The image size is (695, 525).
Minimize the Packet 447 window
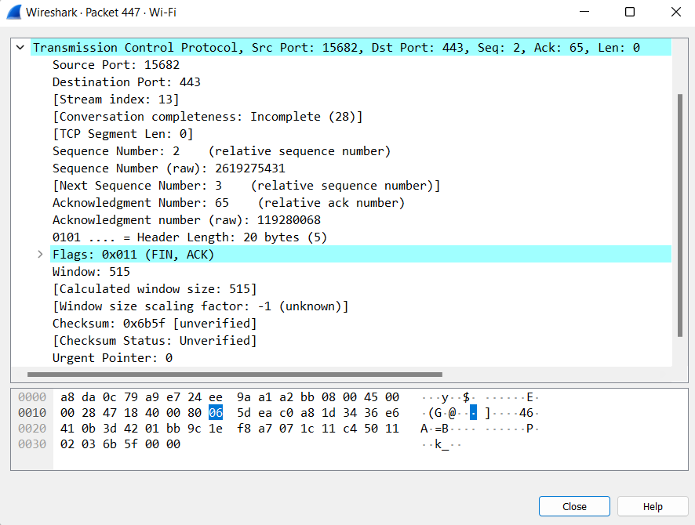coord(584,12)
